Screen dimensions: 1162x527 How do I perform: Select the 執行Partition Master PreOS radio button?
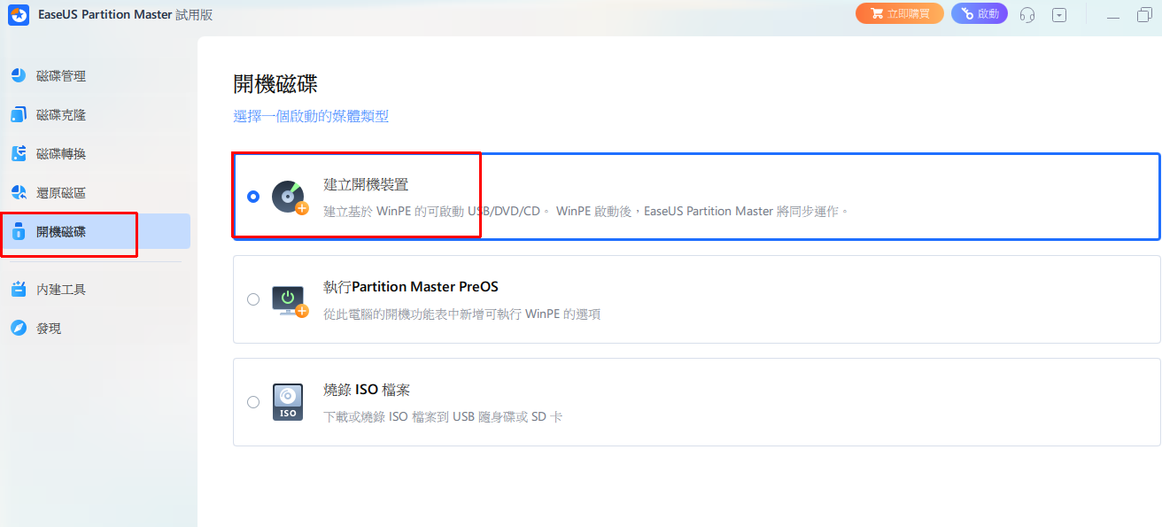click(253, 299)
